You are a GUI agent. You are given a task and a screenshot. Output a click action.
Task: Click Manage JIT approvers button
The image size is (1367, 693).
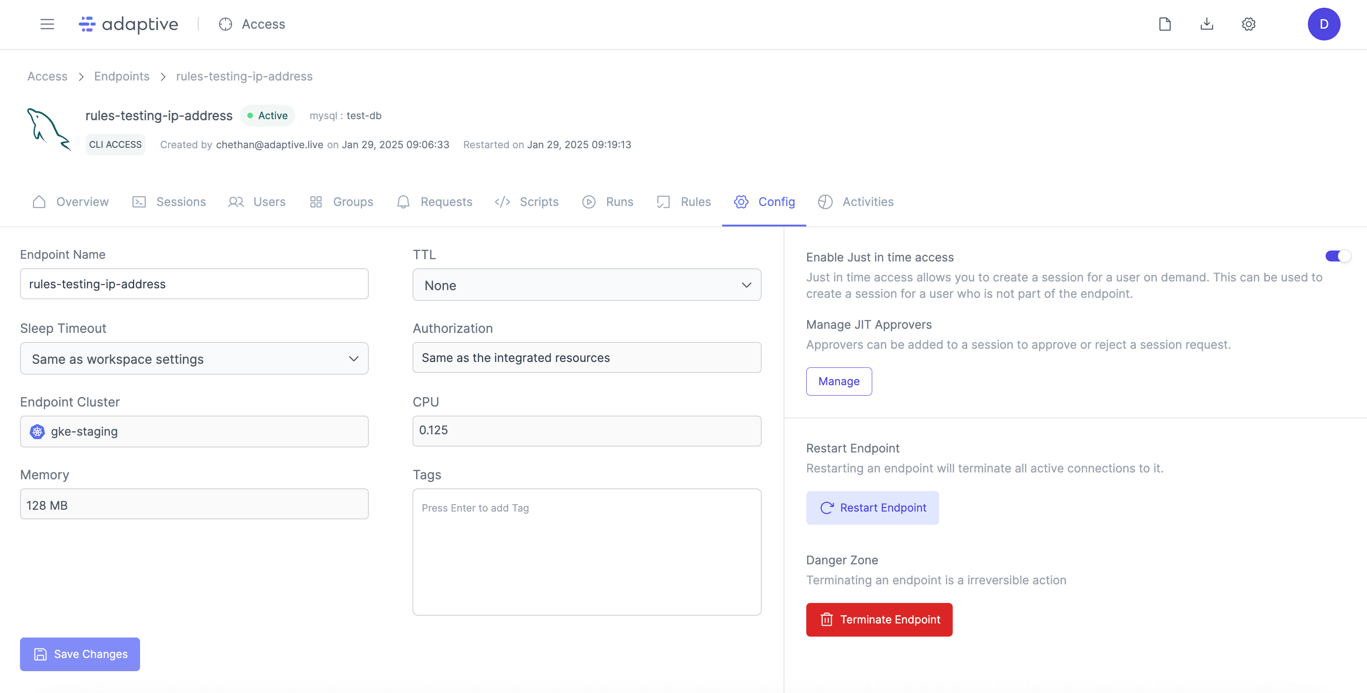(x=839, y=381)
